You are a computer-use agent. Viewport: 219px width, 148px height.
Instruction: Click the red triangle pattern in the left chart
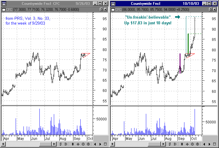(86, 55)
